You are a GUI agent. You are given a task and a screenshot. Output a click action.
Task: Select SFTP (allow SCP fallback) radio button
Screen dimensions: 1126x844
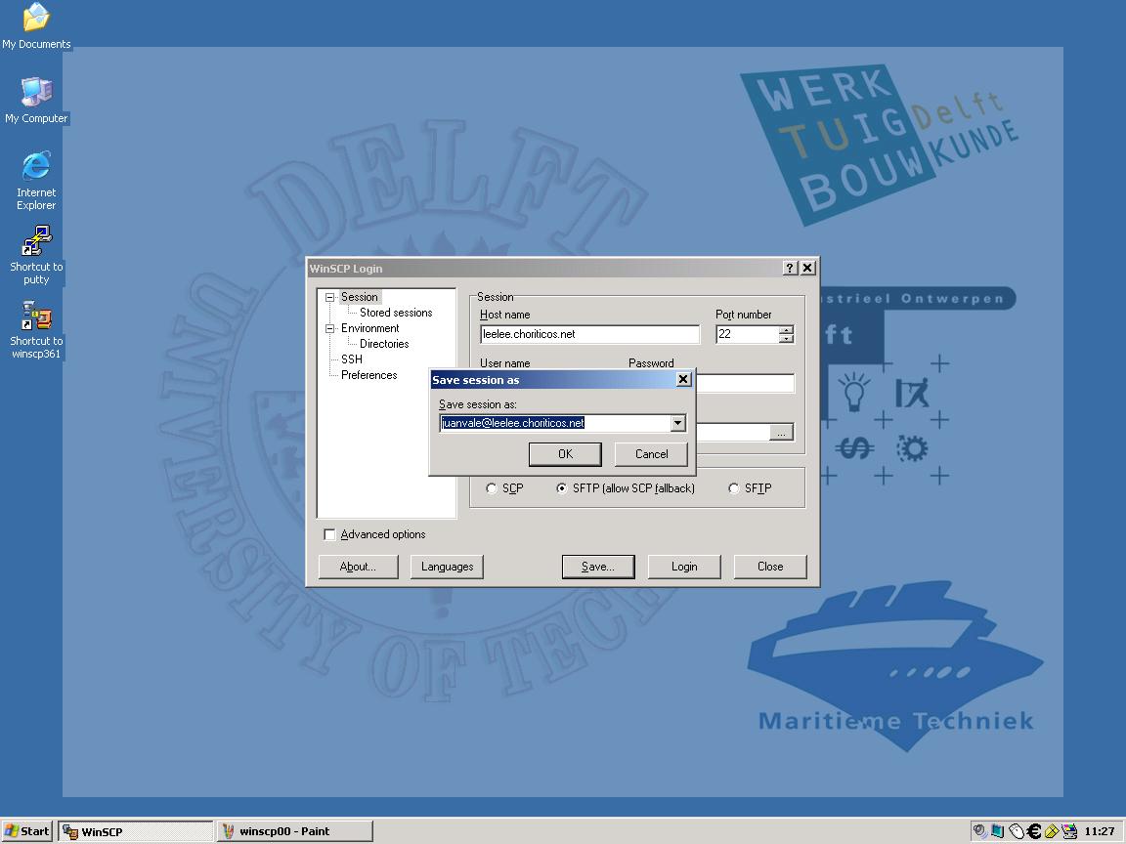(562, 488)
